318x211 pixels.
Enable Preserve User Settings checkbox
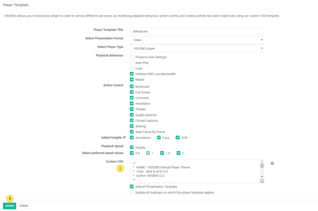(x=132, y=57)
